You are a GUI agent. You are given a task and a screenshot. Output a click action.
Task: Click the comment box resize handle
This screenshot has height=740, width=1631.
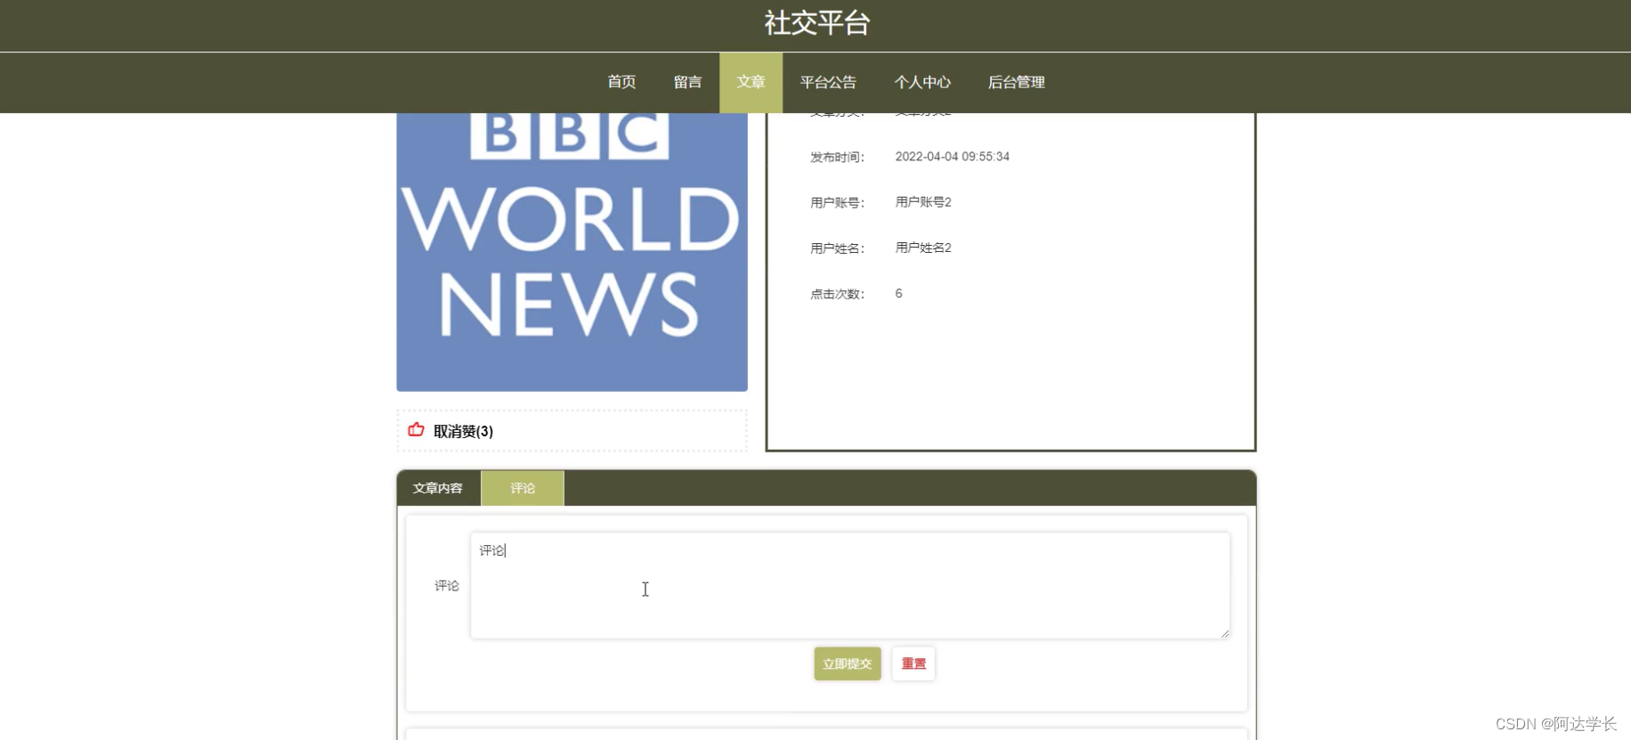point(1225,633)
